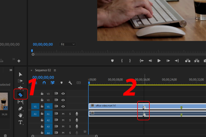
Task: Hide V3 track output eye
Action: coord(63,93)
